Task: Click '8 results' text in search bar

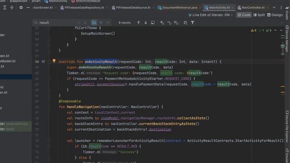Action: [x=125, y=23]
